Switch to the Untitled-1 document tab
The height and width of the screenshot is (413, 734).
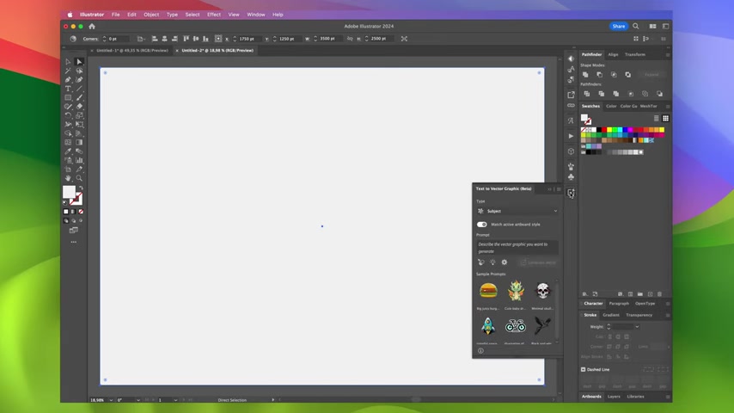[x=132, y=51]
